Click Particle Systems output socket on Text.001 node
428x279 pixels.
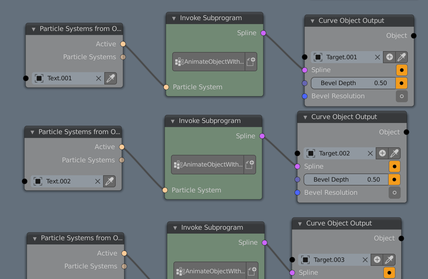click(123, 57)
